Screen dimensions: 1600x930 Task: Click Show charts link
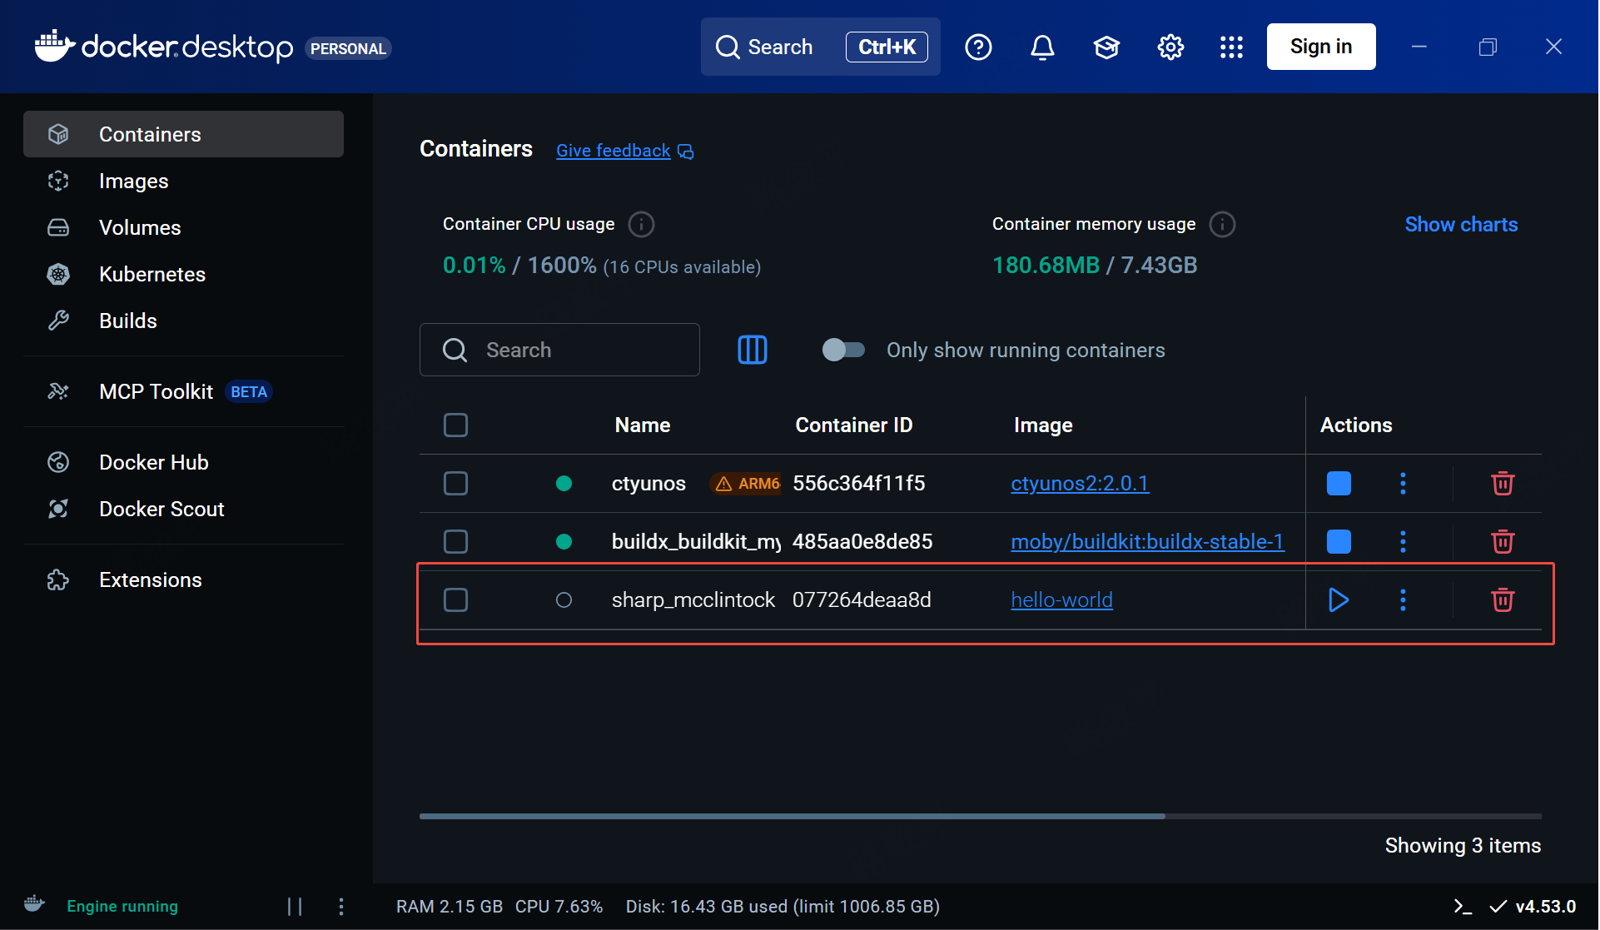coord(1461,224)
